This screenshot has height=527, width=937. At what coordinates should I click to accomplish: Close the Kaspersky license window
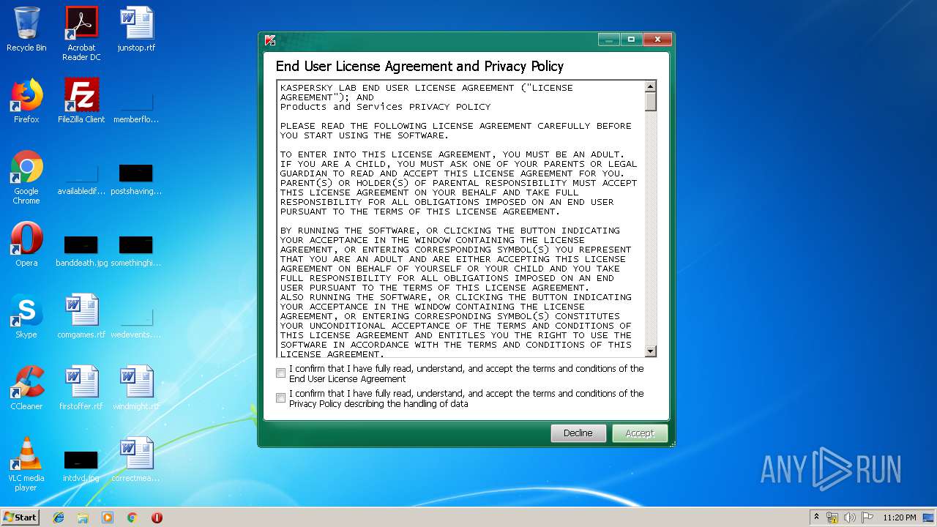pyautogui.click(x=657, y=40)
